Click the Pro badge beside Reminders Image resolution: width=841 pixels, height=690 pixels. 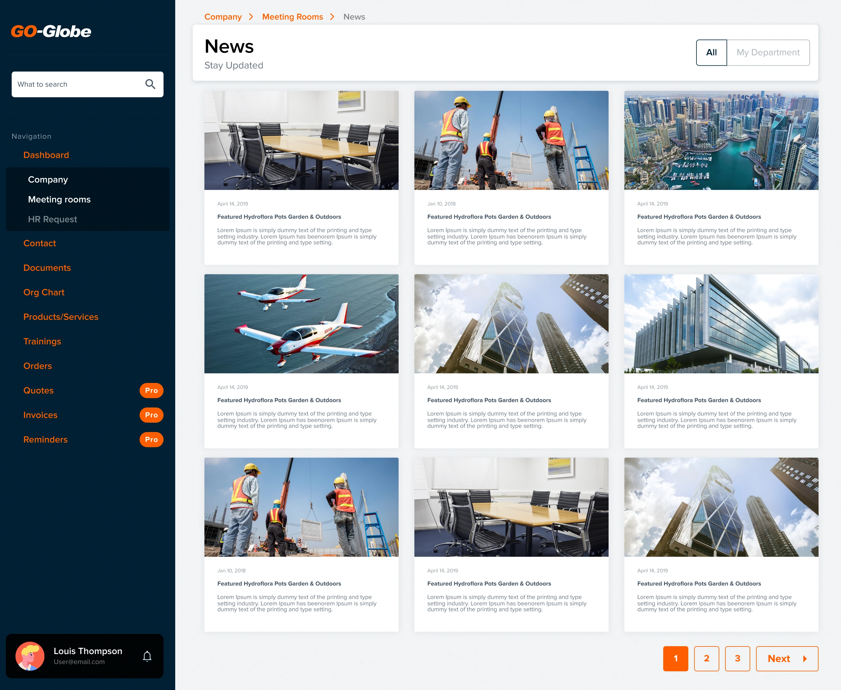coord(151,440)
